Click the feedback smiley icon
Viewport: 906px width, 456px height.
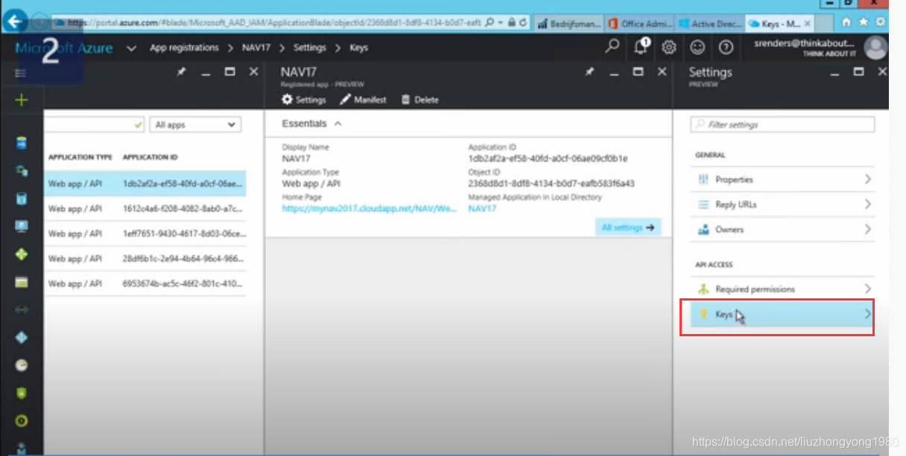click(697, 48)
